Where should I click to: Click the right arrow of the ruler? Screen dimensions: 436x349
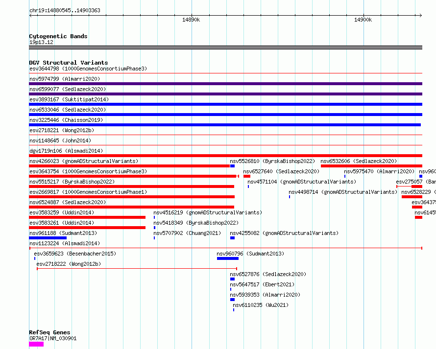[420, 16]
